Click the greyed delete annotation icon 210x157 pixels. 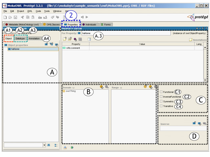(80, 39)
